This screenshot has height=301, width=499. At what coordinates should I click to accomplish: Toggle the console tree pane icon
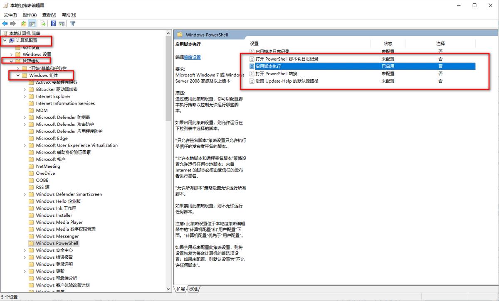click(x=32, y=24)
